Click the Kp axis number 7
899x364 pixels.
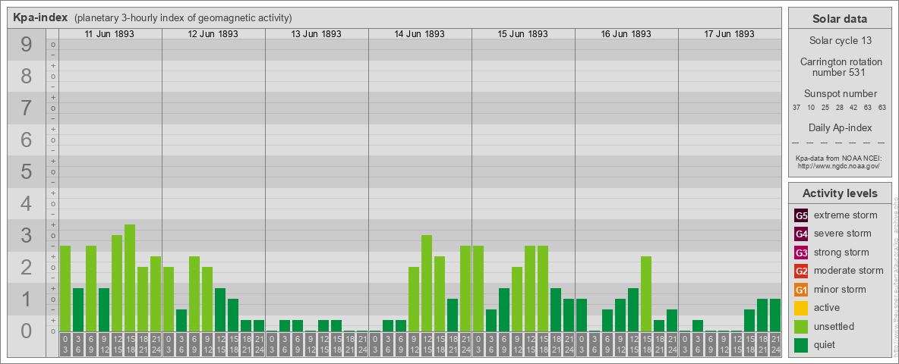point(27,108)
